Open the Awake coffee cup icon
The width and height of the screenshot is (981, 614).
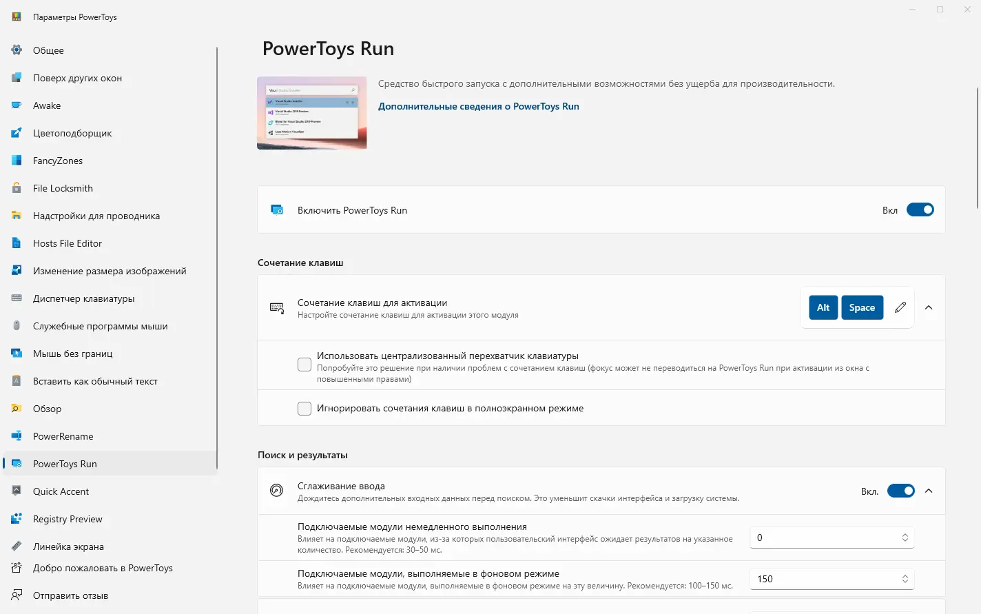[17, 105]
